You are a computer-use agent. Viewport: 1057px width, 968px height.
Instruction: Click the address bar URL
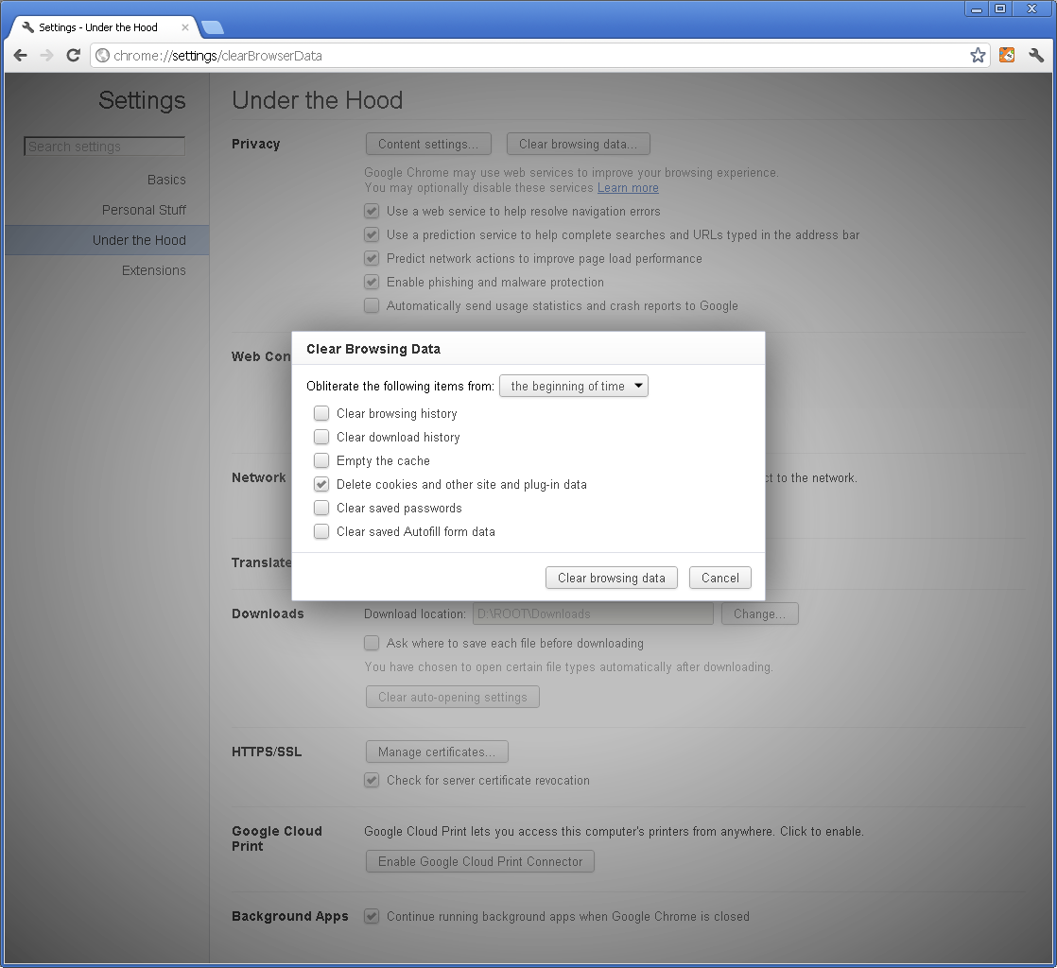[x=217, y=55]
